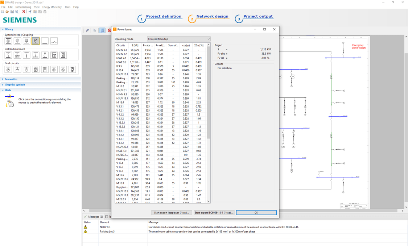Choose the pump final circuit symbol
408x246 pixels.
tap(8, 69)
